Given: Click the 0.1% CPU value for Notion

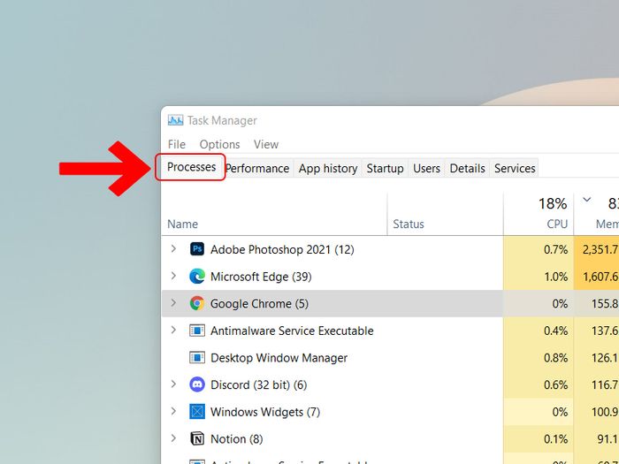Looking at the screenshot, I should [x=555, y=438].
